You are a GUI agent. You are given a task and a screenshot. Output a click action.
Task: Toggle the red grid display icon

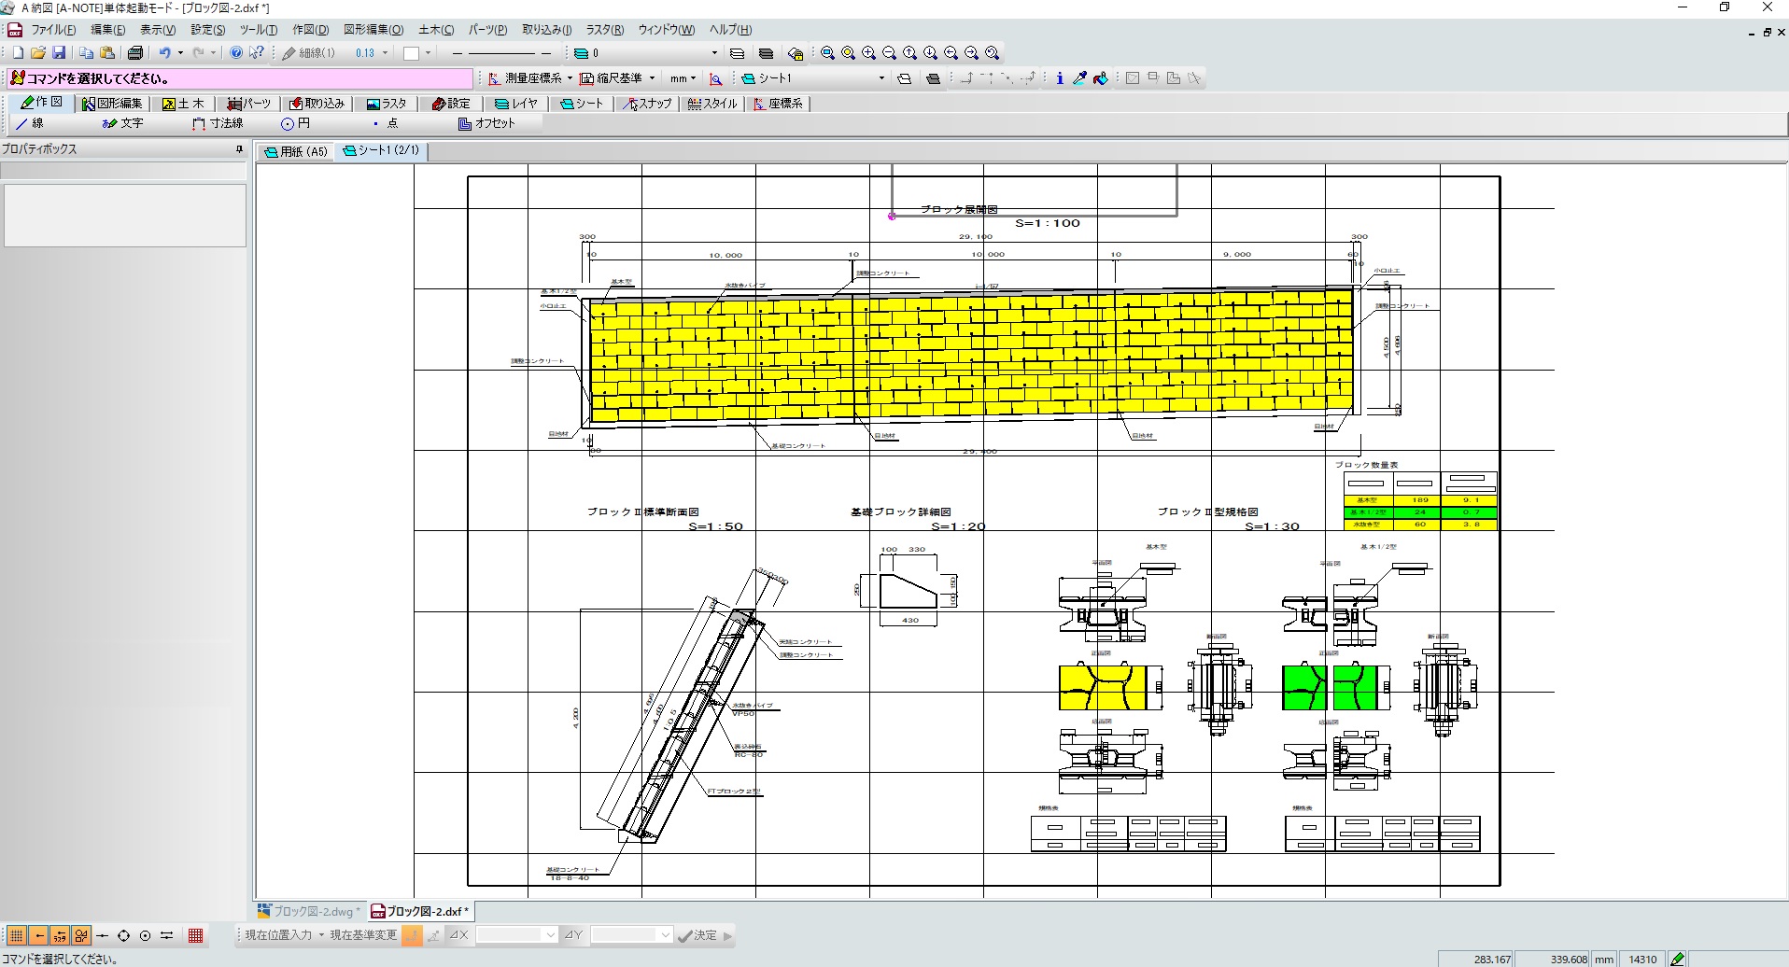point(195,935)
